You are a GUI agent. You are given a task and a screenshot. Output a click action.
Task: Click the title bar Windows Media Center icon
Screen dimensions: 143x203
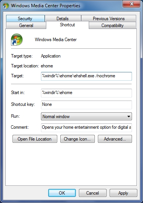pos(6,6)
